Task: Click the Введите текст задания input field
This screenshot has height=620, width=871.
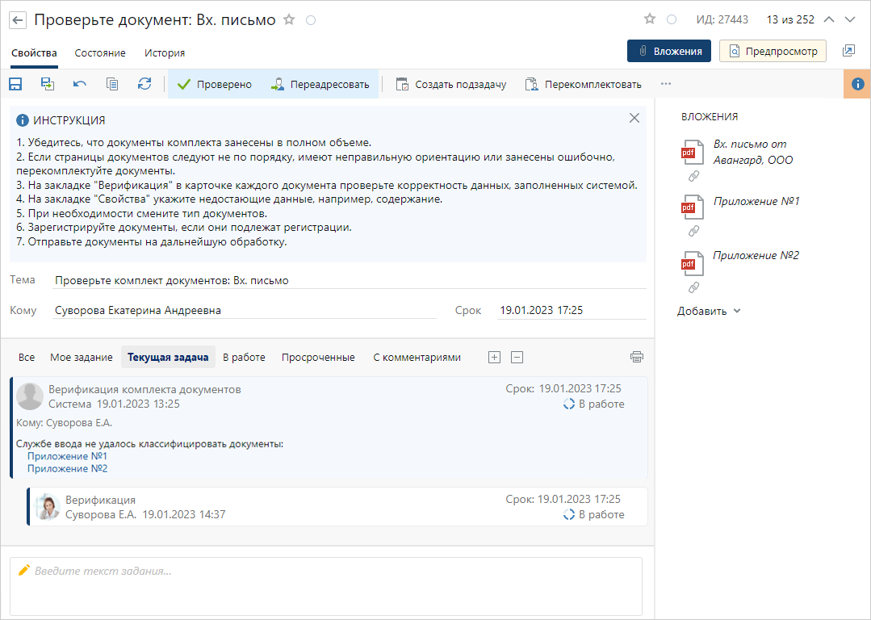Action: point(326,586)
